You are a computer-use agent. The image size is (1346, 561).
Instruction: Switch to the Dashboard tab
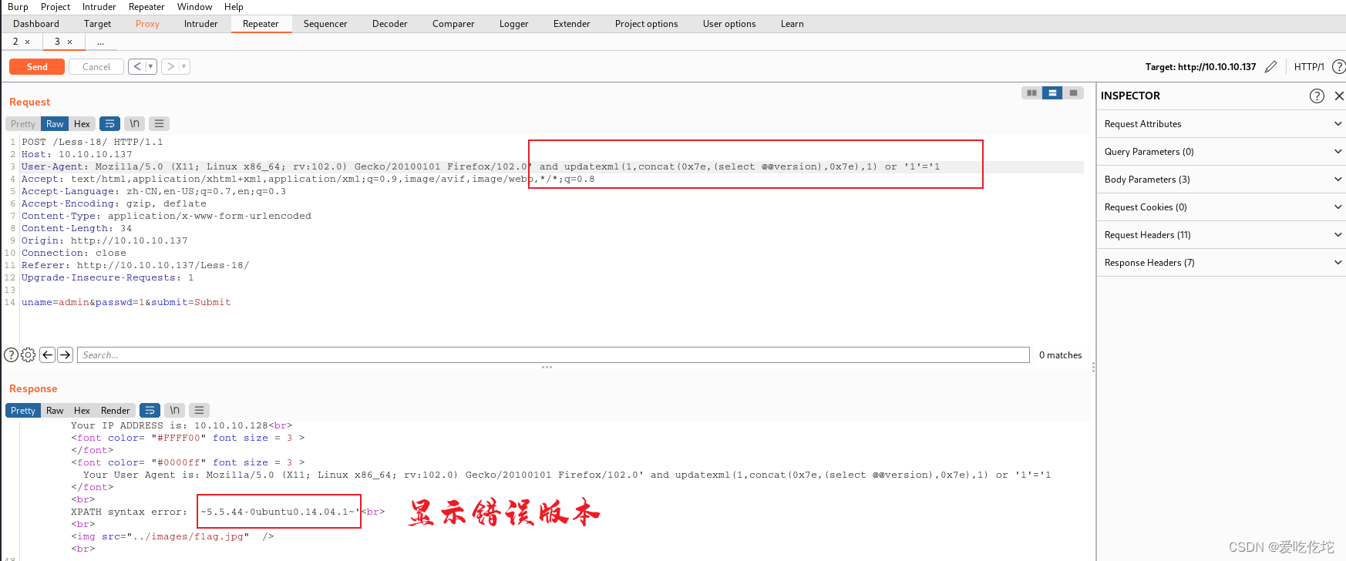click(x=36, y=24)
